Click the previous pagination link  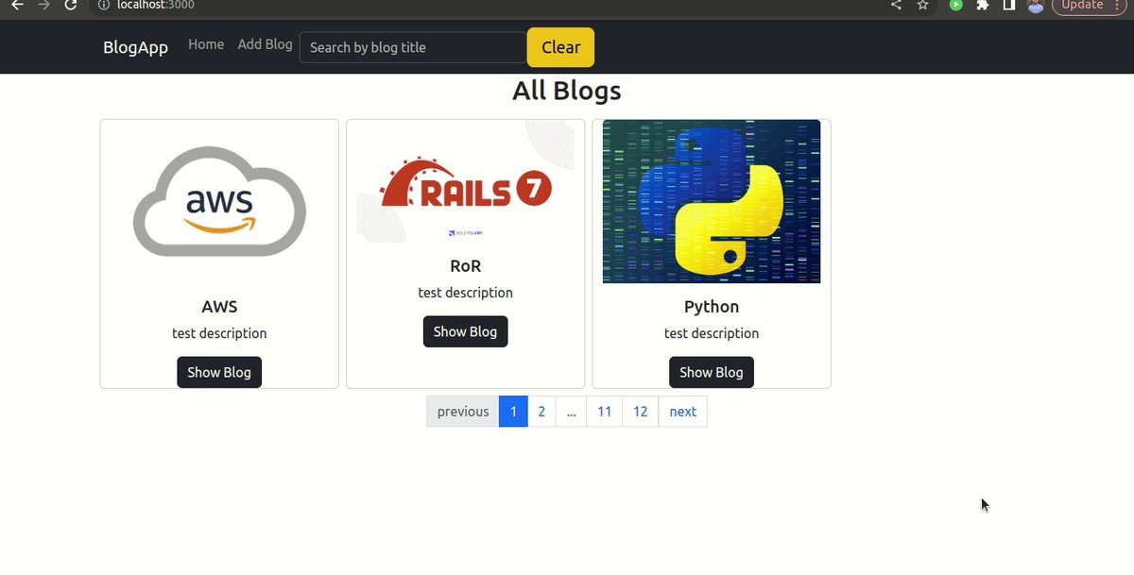[463, 412]
